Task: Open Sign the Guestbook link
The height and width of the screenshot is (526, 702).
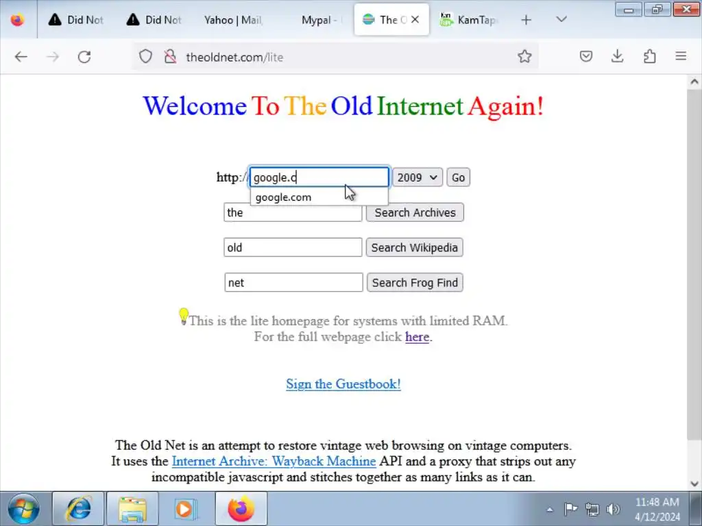Action: pyautogui.click(x=343, y=384)
